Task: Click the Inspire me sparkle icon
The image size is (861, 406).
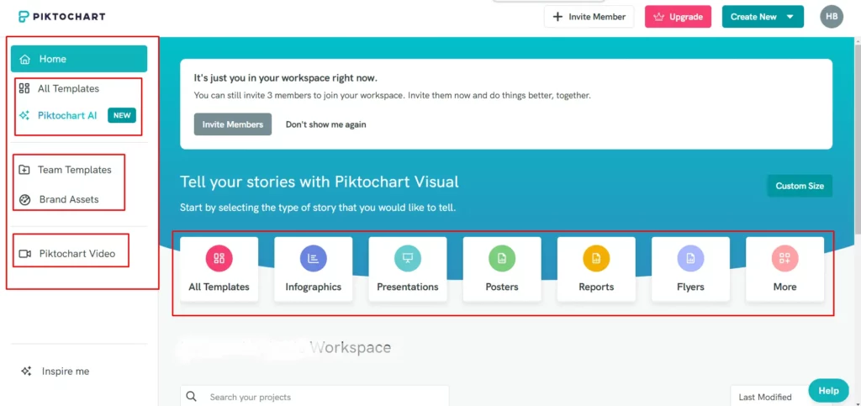Action: tap(26, 372)
